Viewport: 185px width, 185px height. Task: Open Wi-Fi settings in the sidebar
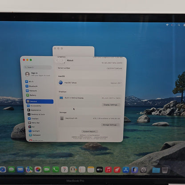coord(30,81)
